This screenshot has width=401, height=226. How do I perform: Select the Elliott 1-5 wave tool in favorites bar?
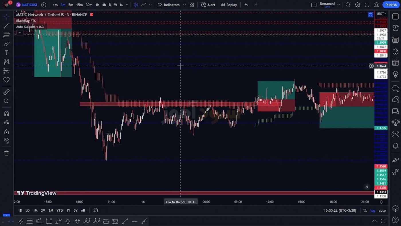click(97, 221)
